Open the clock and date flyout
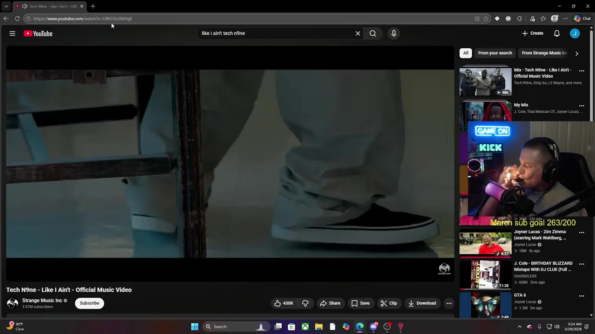 [575, 327]
